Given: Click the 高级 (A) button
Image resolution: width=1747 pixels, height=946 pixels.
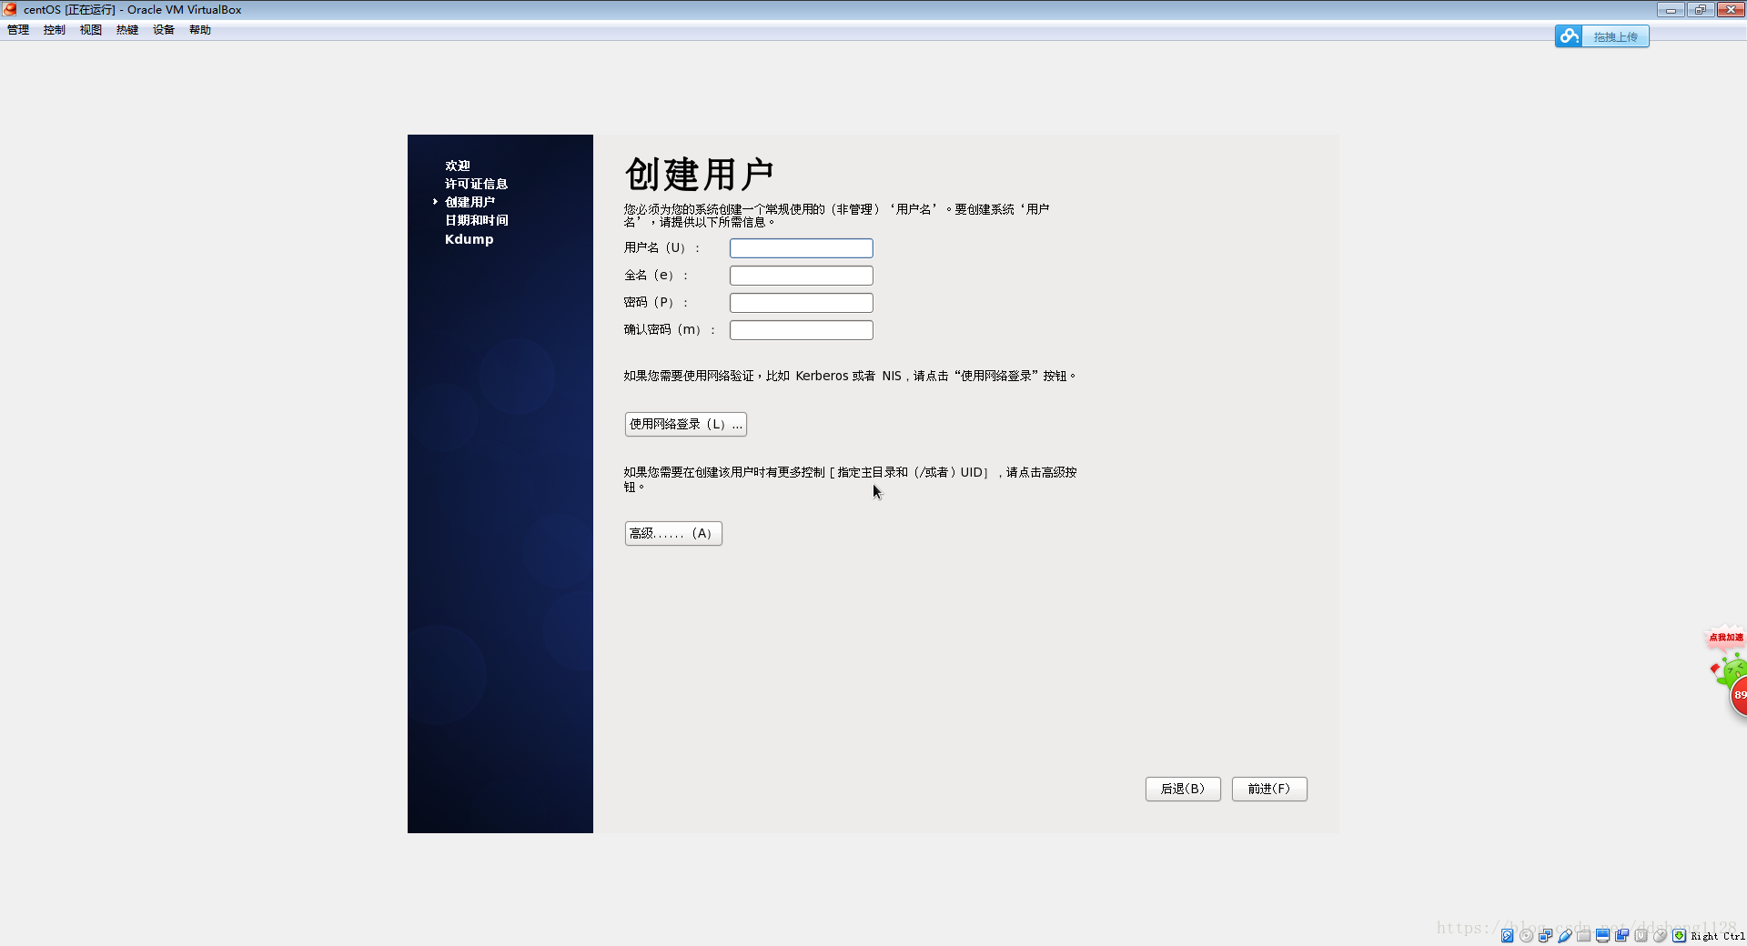Looking at the screenshot, I should pos(673,533).
